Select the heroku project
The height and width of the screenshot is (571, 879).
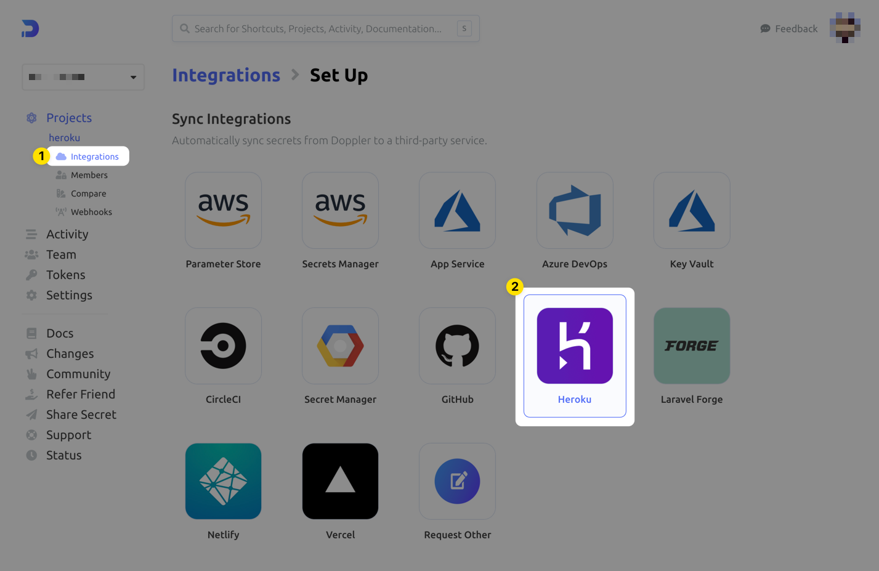pyautogui.click(x=65, y=137)
